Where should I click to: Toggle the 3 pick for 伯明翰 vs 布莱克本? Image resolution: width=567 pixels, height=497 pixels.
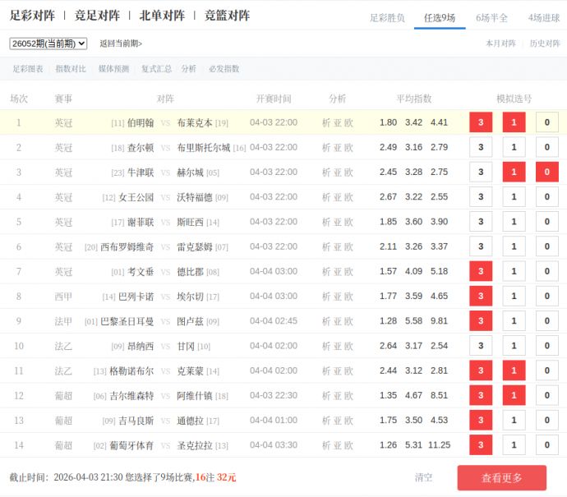click(x=481, y=122)
